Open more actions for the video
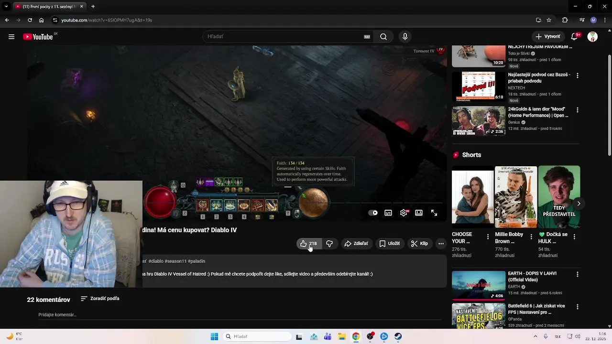This screenshot has height=344, width=612. coord(441,244)
